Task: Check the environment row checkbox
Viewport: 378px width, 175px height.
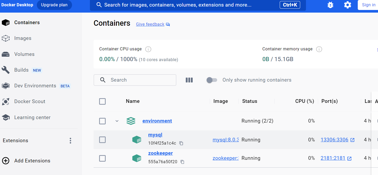Action: 103,121
